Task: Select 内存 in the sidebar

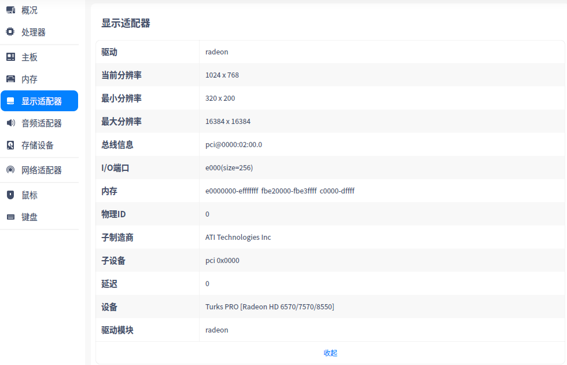Action: (x=39, y=79)
